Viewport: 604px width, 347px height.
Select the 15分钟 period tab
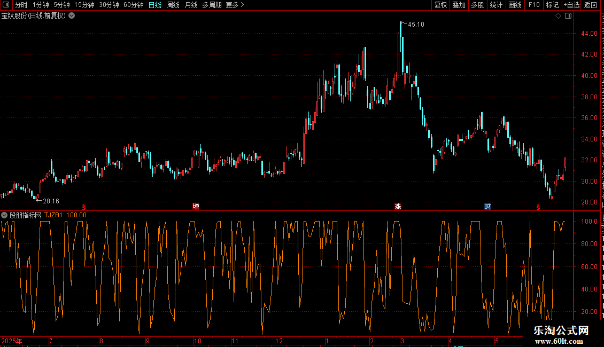84,5
